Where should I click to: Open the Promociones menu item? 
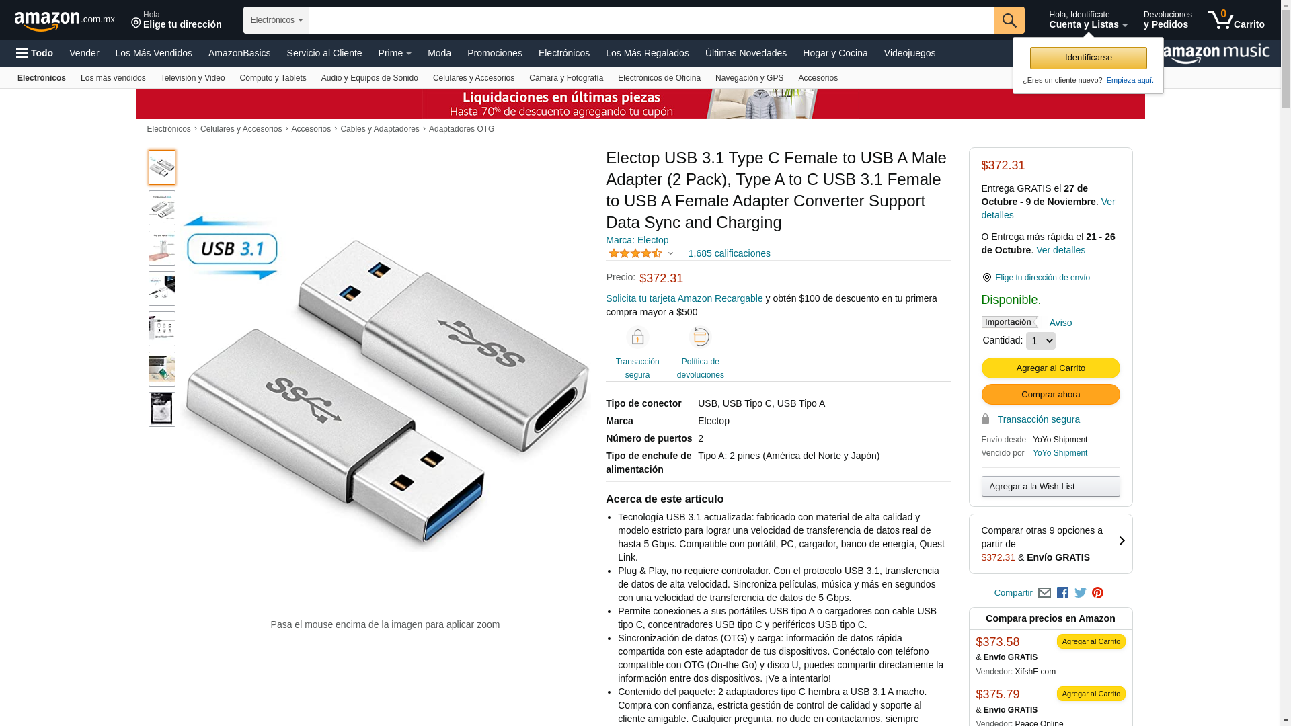495,53
